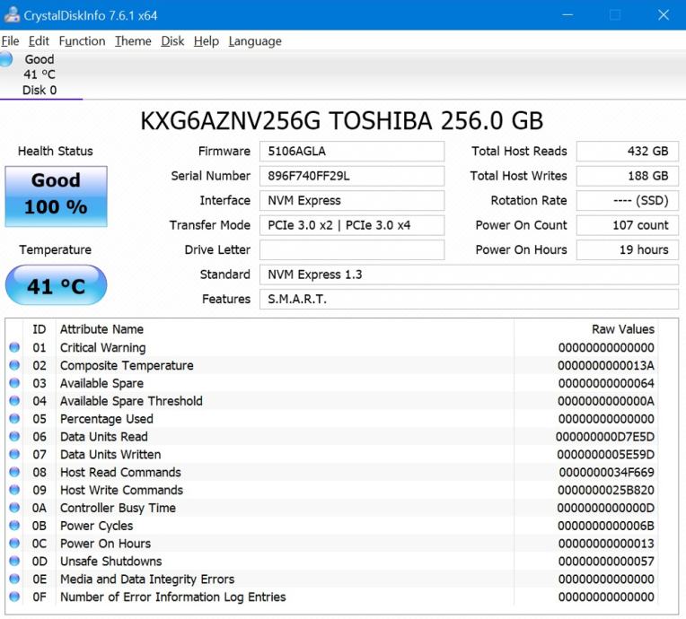Click status icon beside Percentage Used row
686x619 pixels.
click(x=14, y=419)
